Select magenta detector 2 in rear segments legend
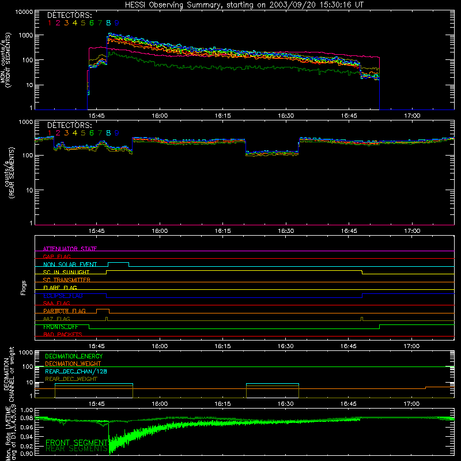 coord(58,133)
